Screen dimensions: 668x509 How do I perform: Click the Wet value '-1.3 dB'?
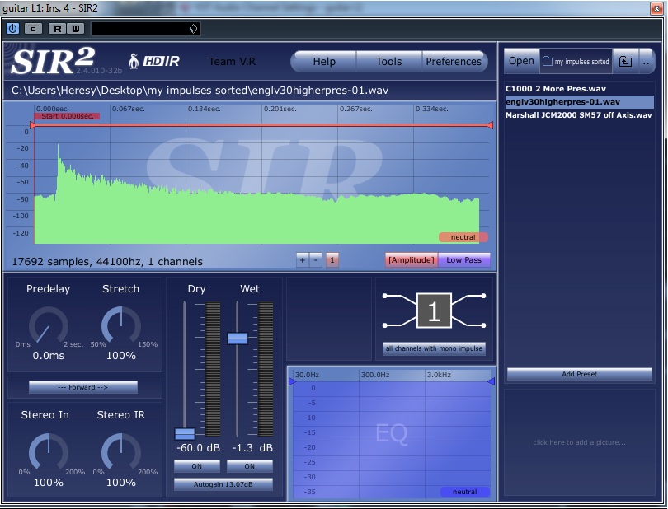coord(252,448)
